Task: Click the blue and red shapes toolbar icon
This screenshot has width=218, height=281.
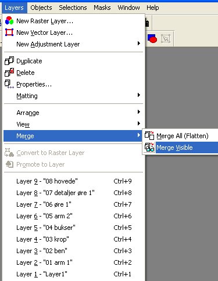Action: (152, 38)
